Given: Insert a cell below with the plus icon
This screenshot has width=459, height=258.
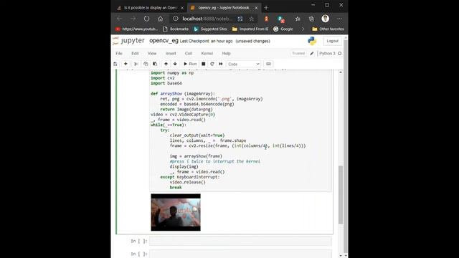Looking at the screenshot, I should click(126, 64).
